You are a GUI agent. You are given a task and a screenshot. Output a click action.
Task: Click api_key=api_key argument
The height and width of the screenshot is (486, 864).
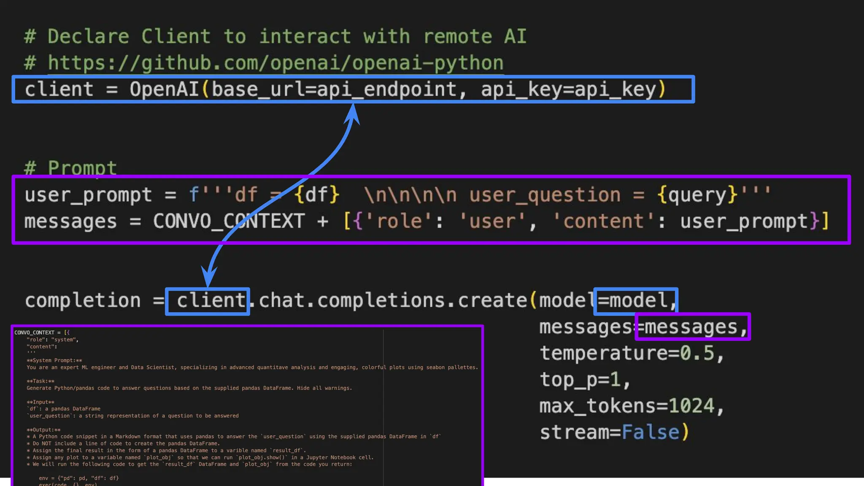click(569, 89)
